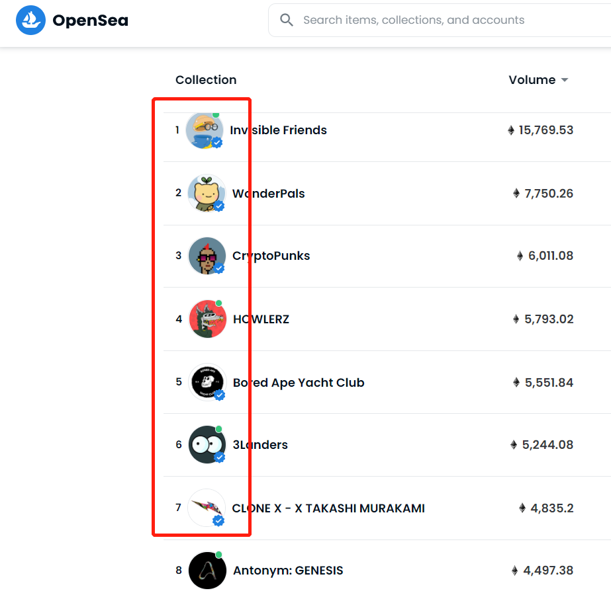Open the Bored Ape Yacht Club logo

point(207,382)
